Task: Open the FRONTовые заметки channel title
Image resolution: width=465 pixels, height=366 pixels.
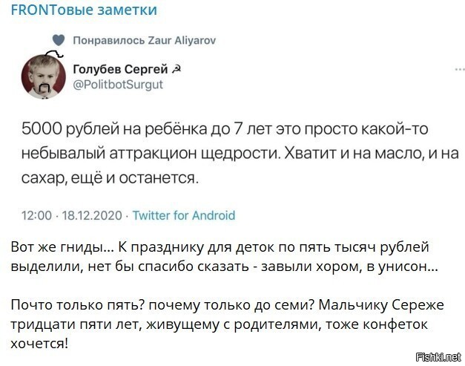Action: point(84,10)
